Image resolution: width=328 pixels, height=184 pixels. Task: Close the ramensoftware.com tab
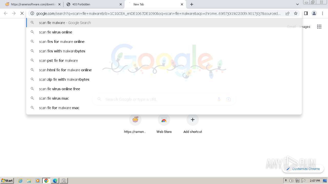point(59,4)
